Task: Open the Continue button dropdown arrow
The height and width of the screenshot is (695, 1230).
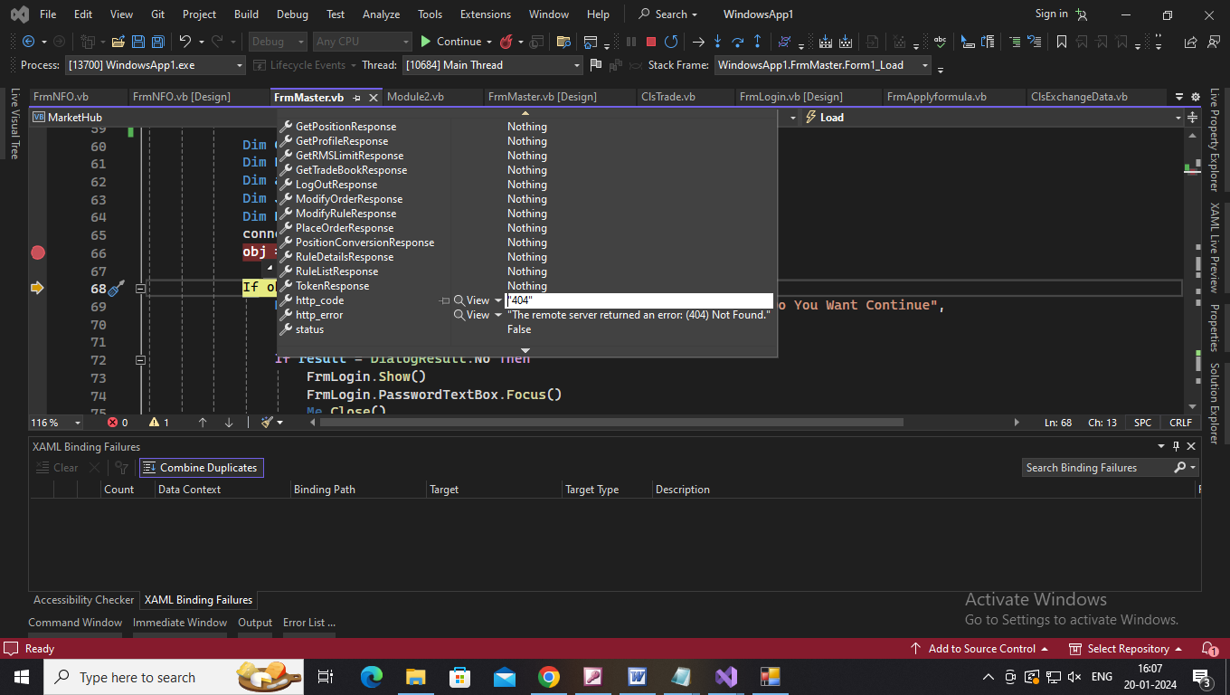Action: (x=488, y=42)
